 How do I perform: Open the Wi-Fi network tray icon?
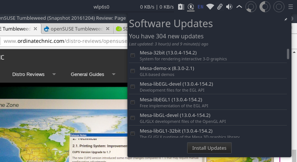point(210,7)
